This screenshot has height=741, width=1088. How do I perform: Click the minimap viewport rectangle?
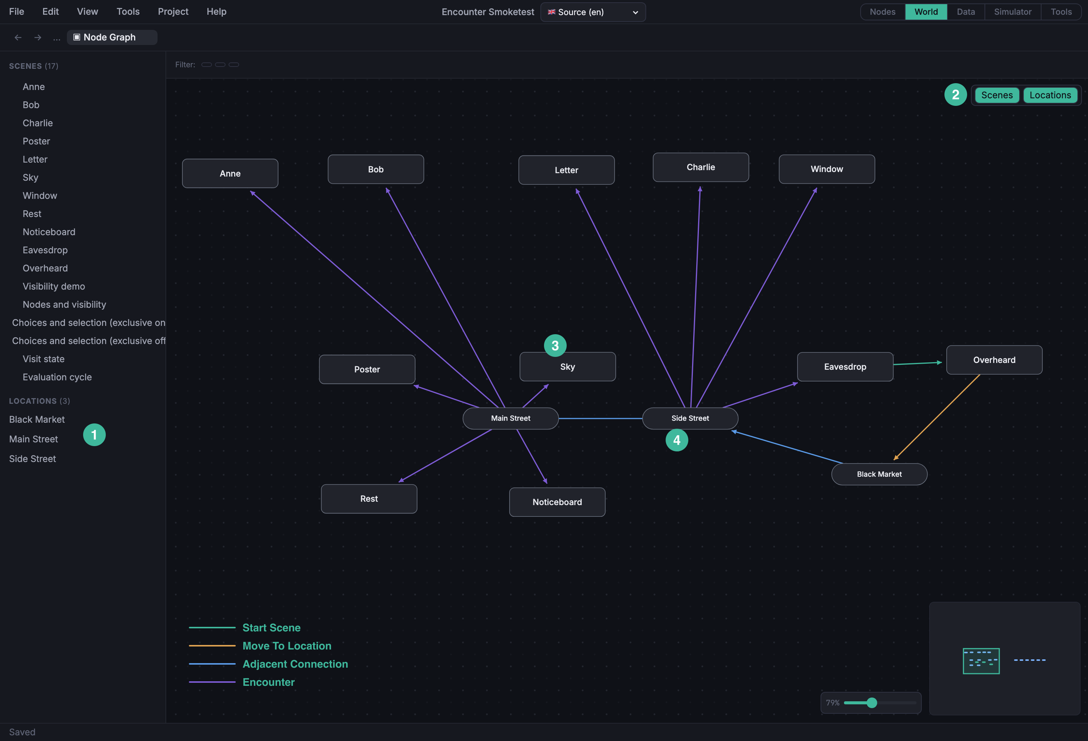pos(981,661)
